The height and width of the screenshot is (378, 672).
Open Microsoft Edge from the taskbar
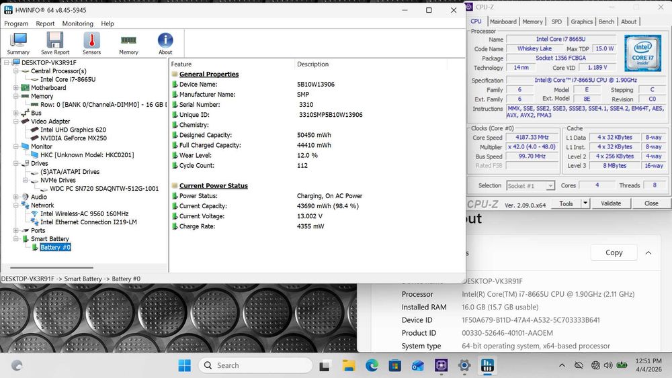pyautogui.click(x=372, y=365)
